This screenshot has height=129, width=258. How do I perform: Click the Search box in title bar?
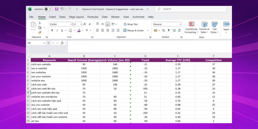coord(191,9)
